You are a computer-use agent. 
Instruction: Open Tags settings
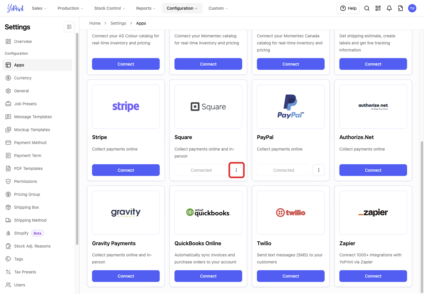(37, 259)
